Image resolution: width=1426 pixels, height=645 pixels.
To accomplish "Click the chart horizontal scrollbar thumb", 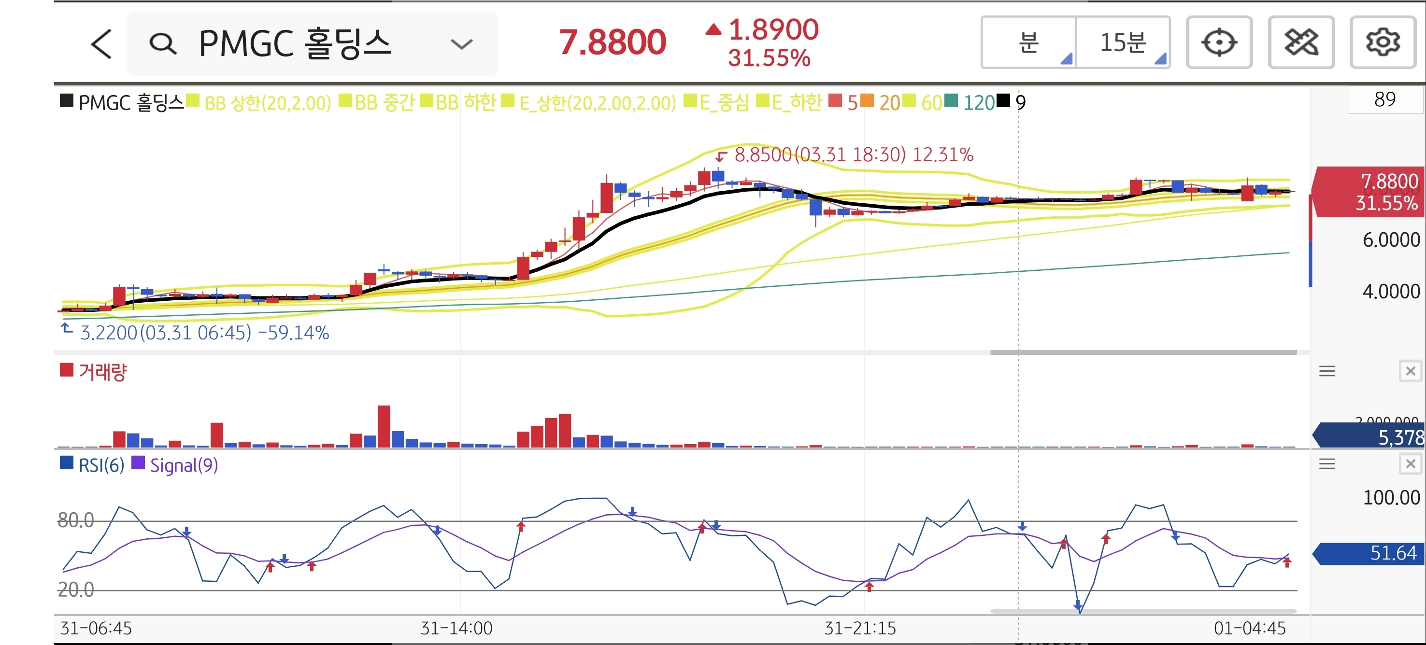I will pyautogui.click(x=1143, y=352).
